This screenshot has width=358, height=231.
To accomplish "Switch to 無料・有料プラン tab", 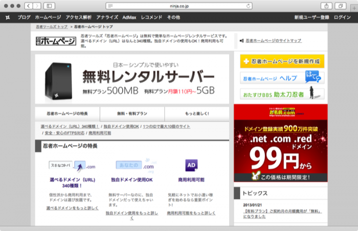I will coord(132,113).
